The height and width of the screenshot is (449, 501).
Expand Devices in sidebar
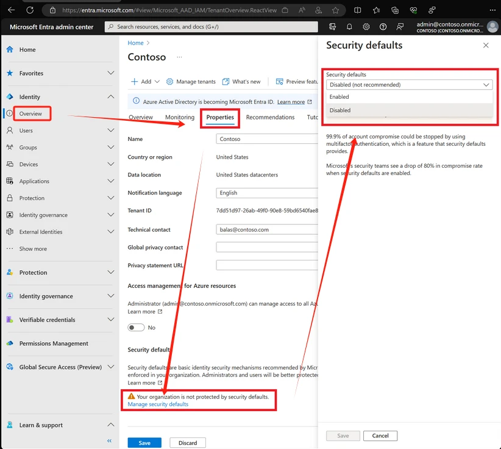(x=110, y=164)
